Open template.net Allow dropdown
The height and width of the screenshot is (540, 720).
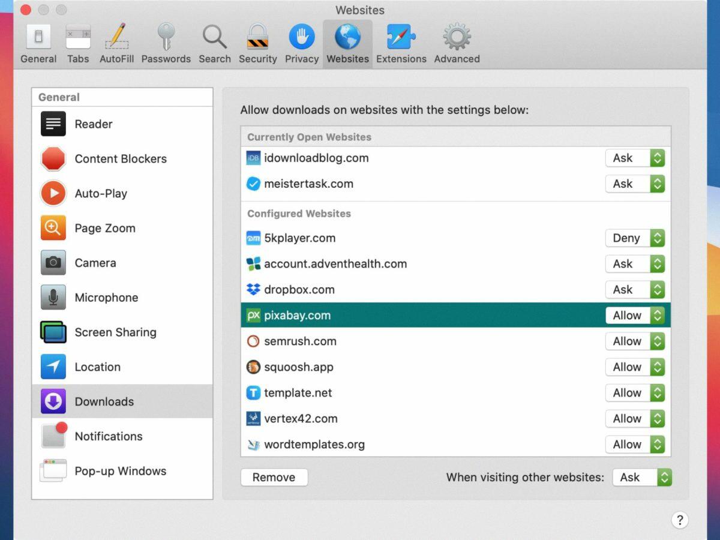pyautogui.click(x=635, y=393)
